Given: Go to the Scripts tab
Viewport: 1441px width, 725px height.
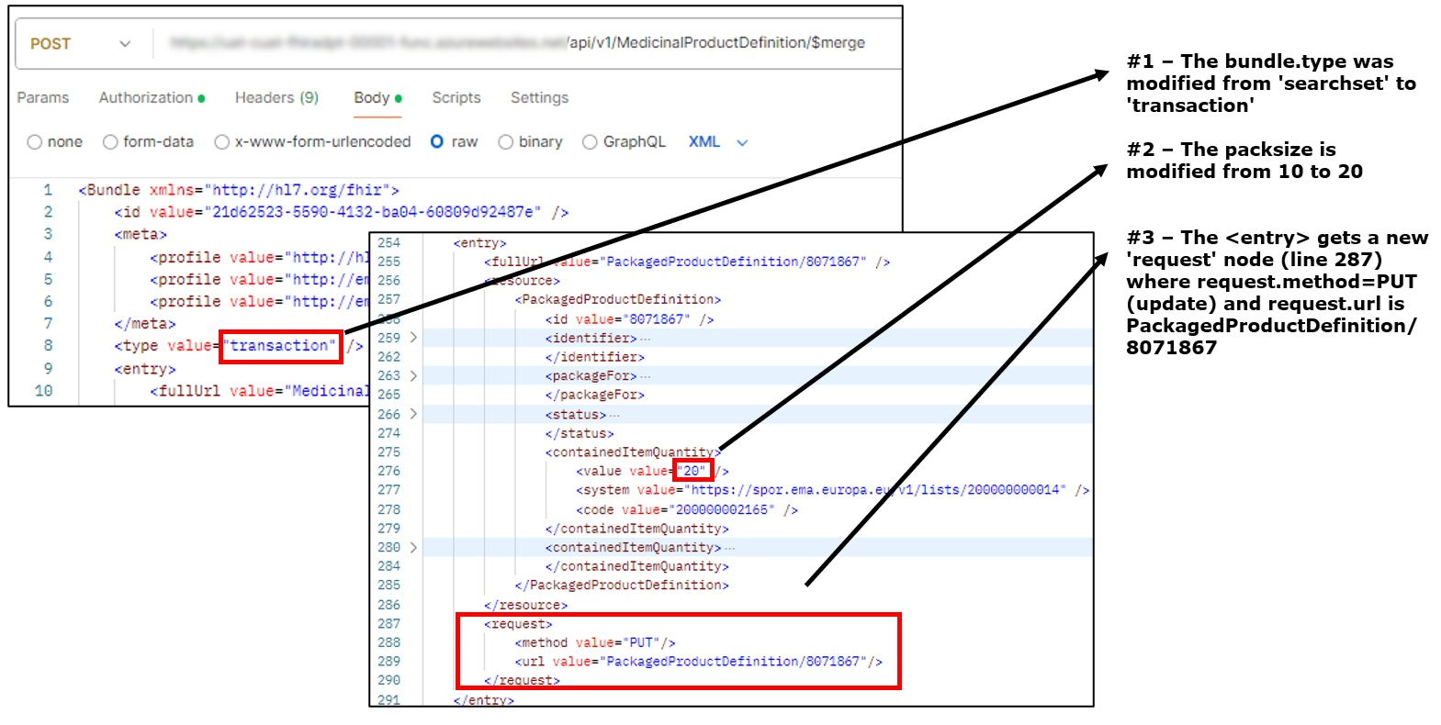Looking at the screenshot, I should 456,97.
